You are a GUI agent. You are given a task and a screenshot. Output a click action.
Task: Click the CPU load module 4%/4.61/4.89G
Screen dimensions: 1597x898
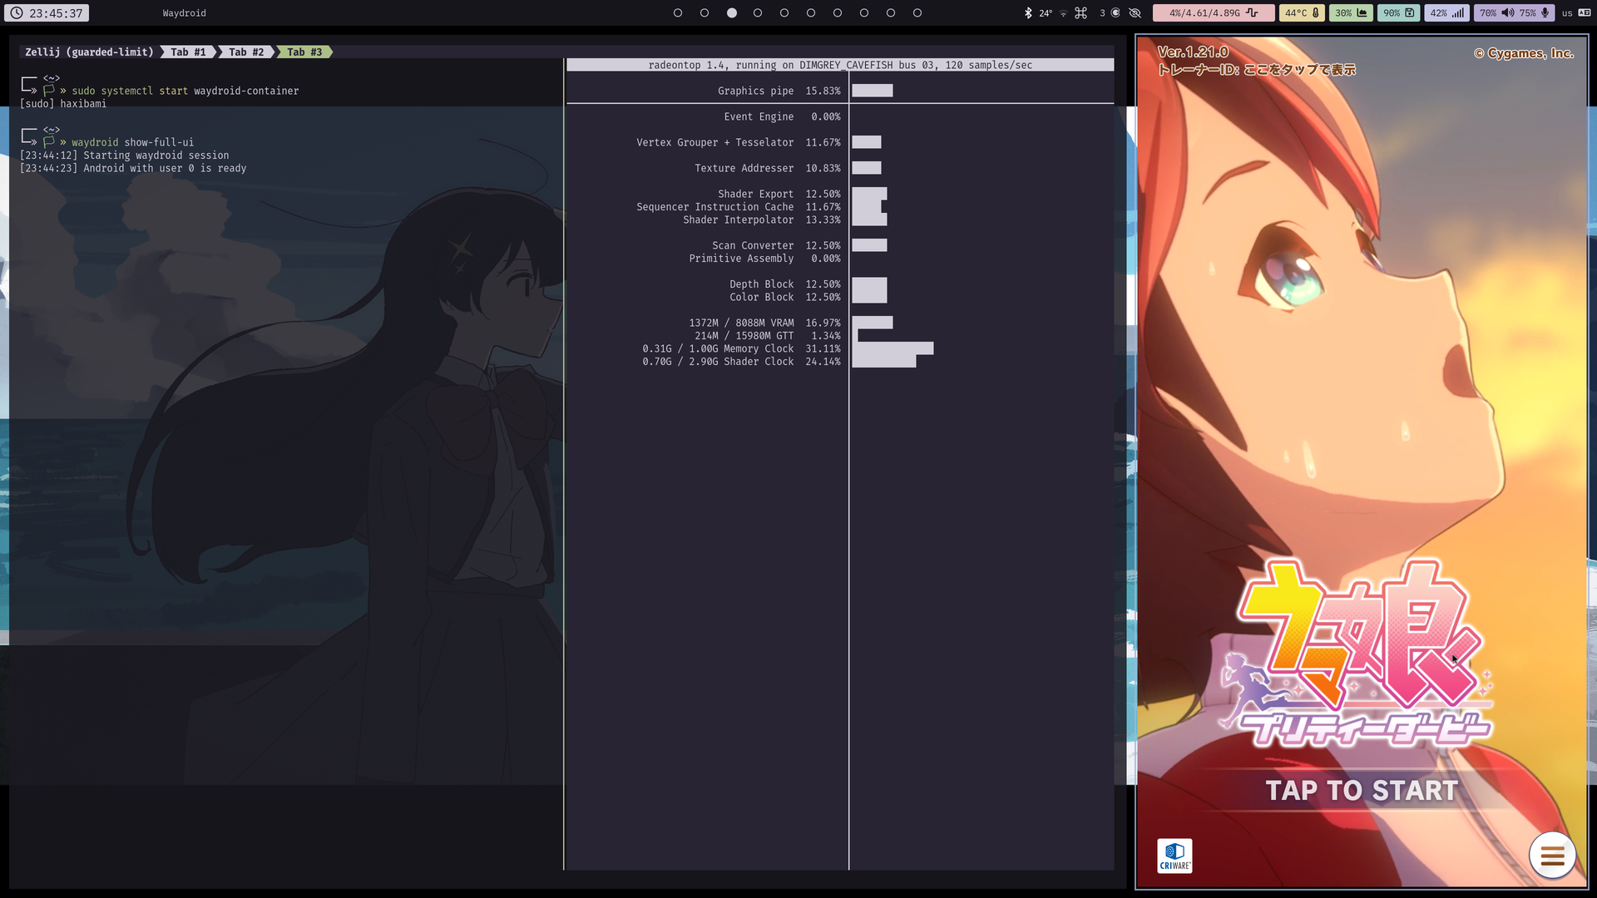tap(1214, 12)
